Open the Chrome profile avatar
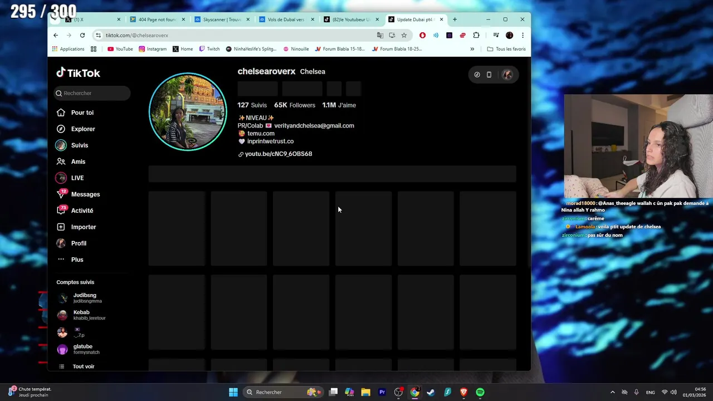This screenshot has height=401, width=713. 509,35
